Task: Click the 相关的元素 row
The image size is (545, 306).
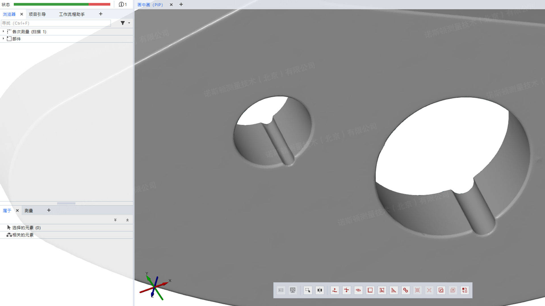Action: 66,235
